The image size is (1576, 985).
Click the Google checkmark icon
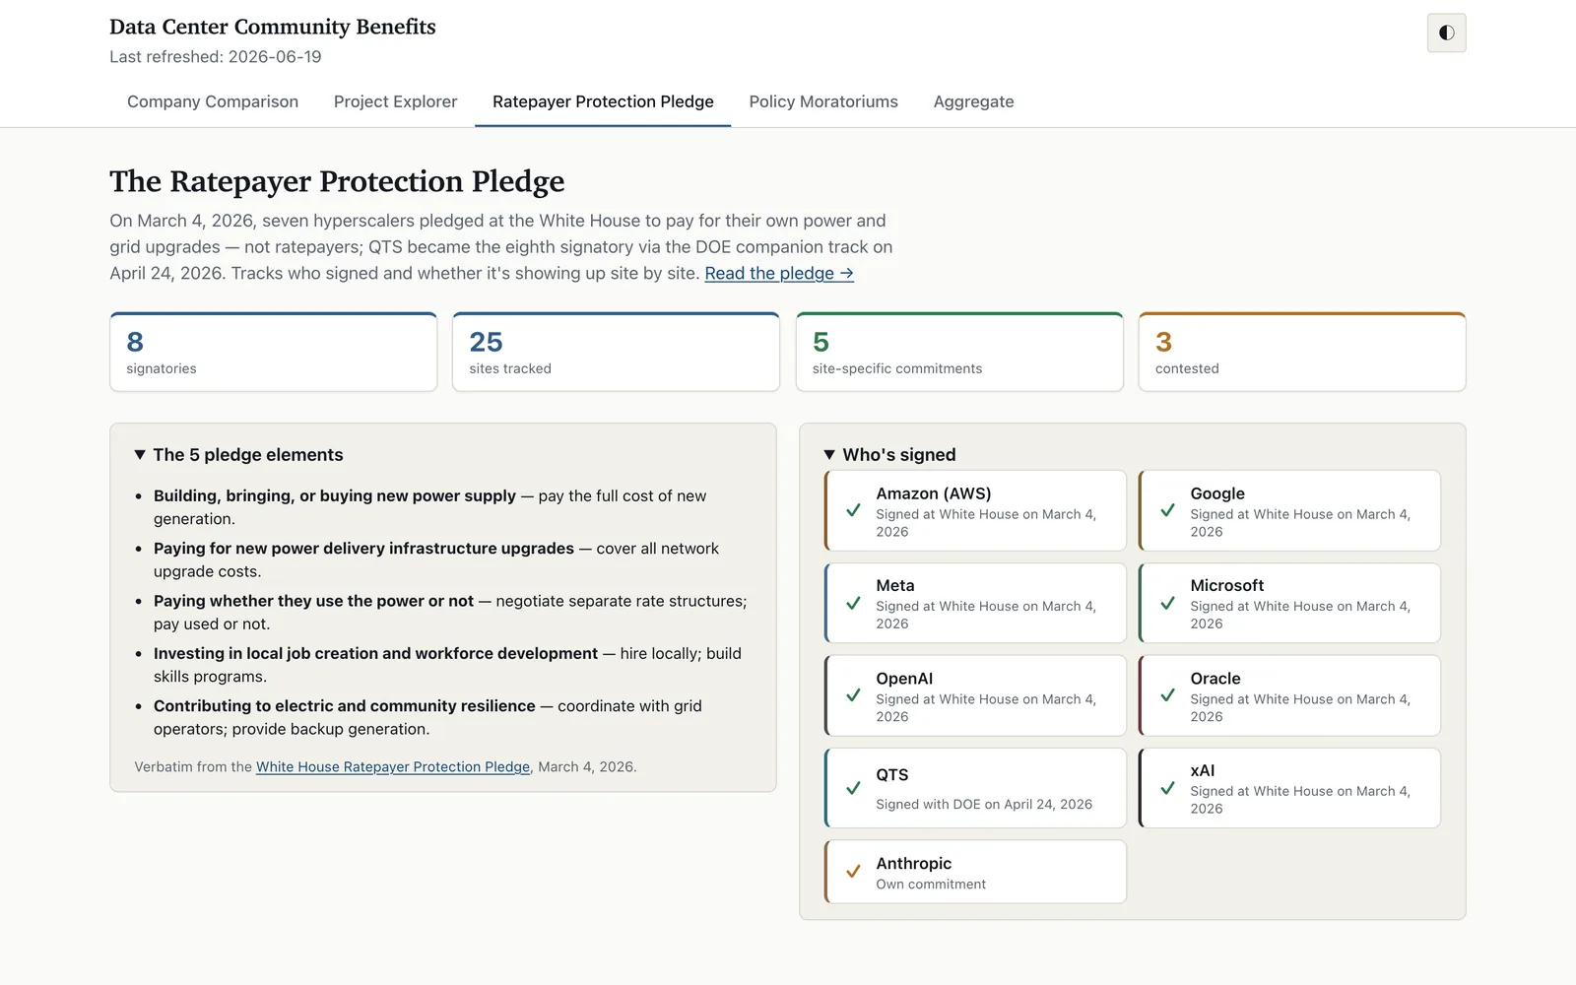click(1167, 510)
